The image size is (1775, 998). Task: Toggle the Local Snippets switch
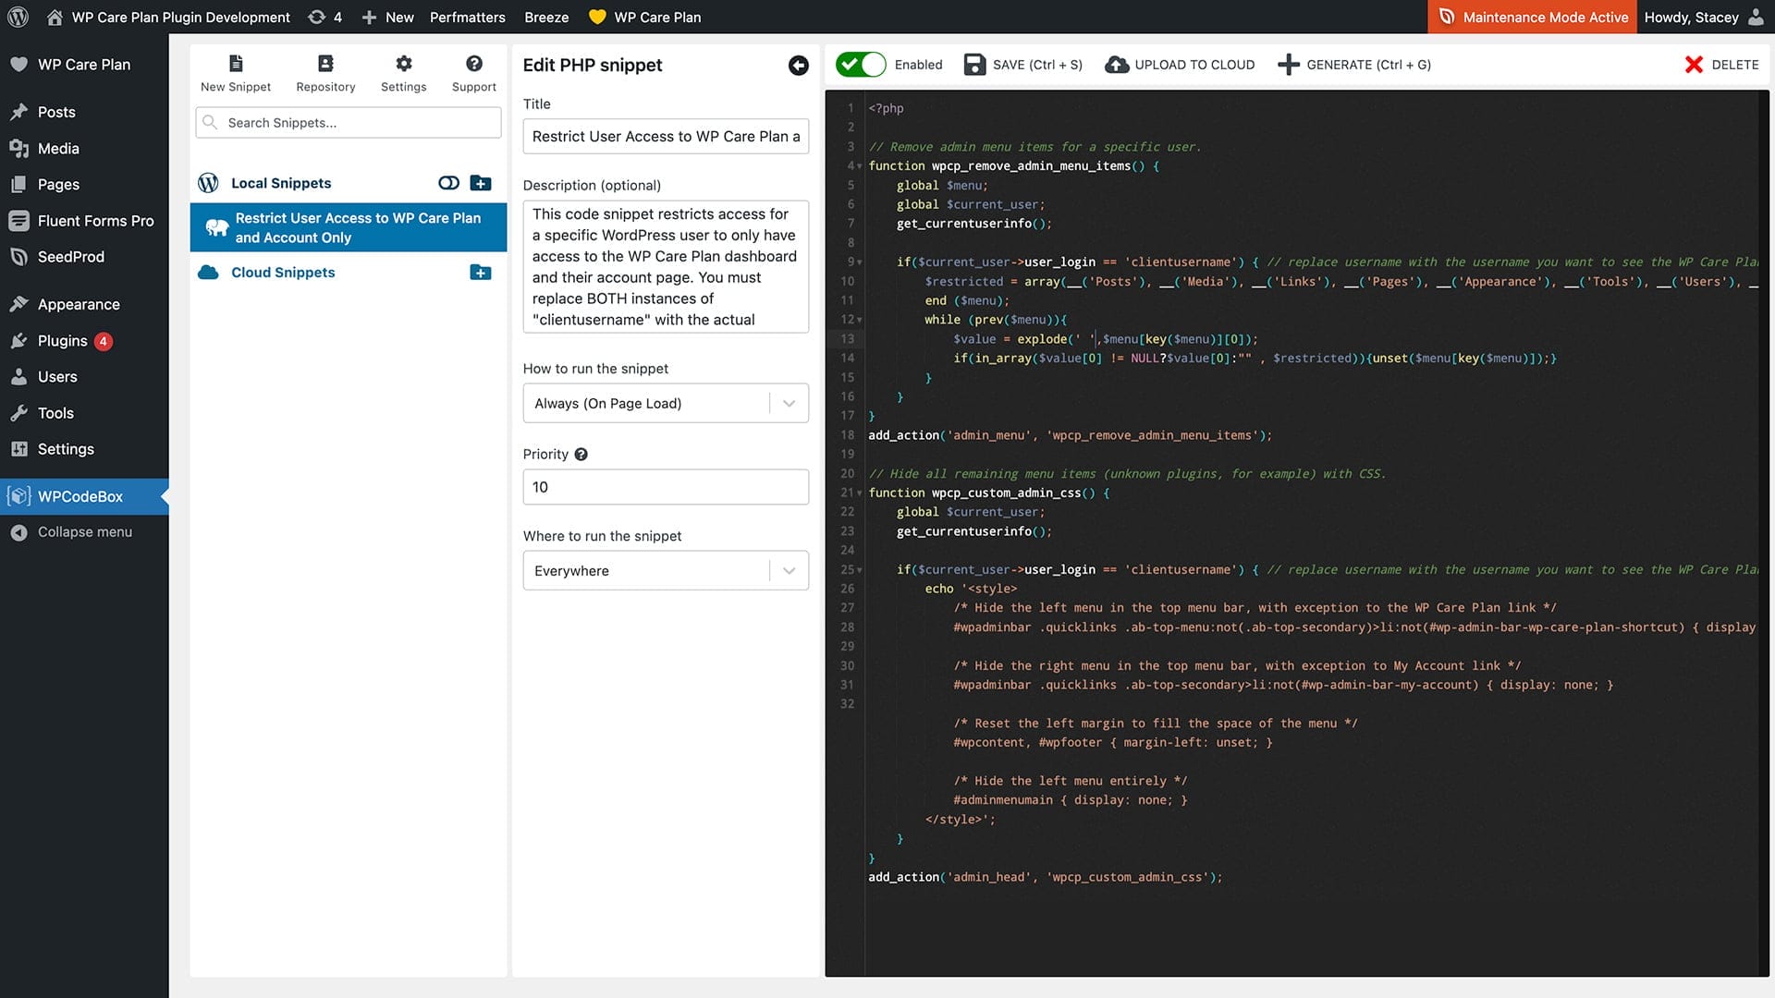click(x=448, y=183)
